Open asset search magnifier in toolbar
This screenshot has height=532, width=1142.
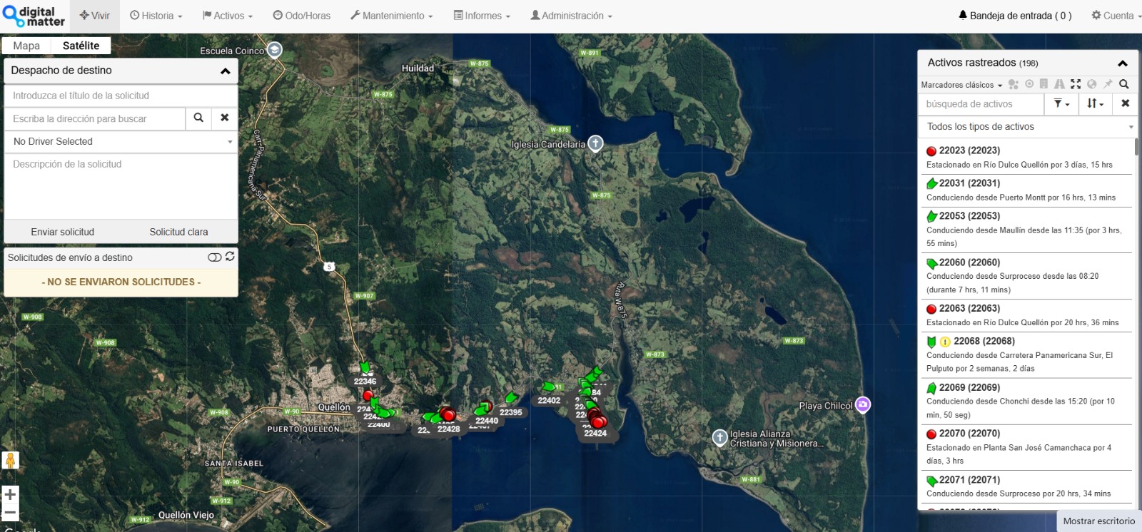tap(1124, 84)
